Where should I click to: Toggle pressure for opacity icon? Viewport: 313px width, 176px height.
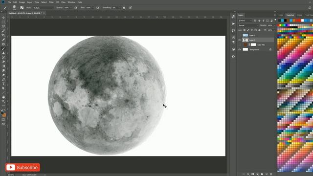(76, 8)
